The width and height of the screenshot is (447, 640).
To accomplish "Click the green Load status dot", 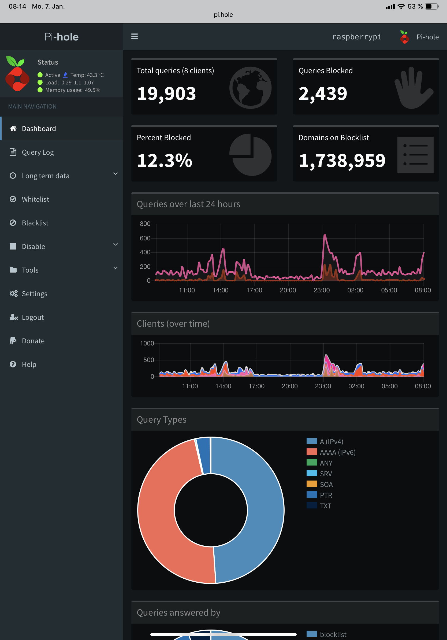I will (40, 82).
